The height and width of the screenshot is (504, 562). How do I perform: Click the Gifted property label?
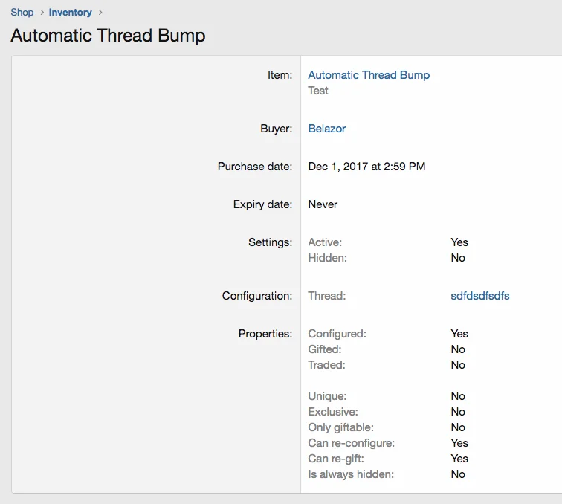pyautogui.click(x=324, y=349)
